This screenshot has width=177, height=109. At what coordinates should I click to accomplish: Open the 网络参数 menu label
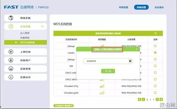[25, 18]
